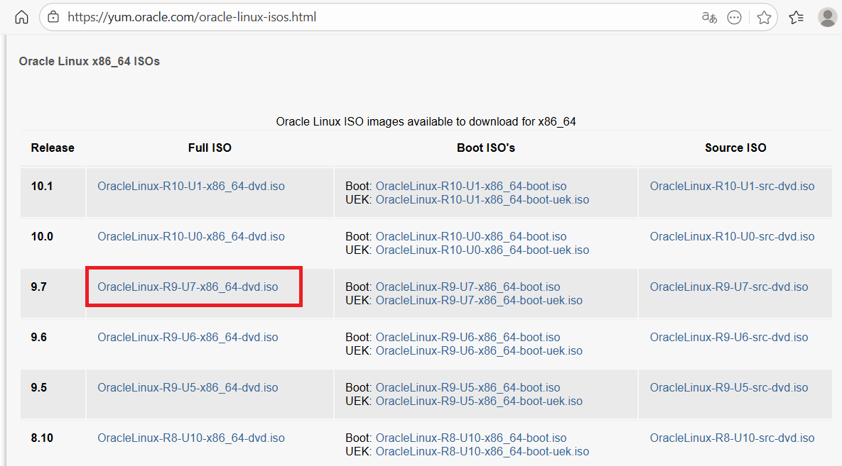Click OracleLinux-R9-U5-x86_64-boot.iso link

468,388
